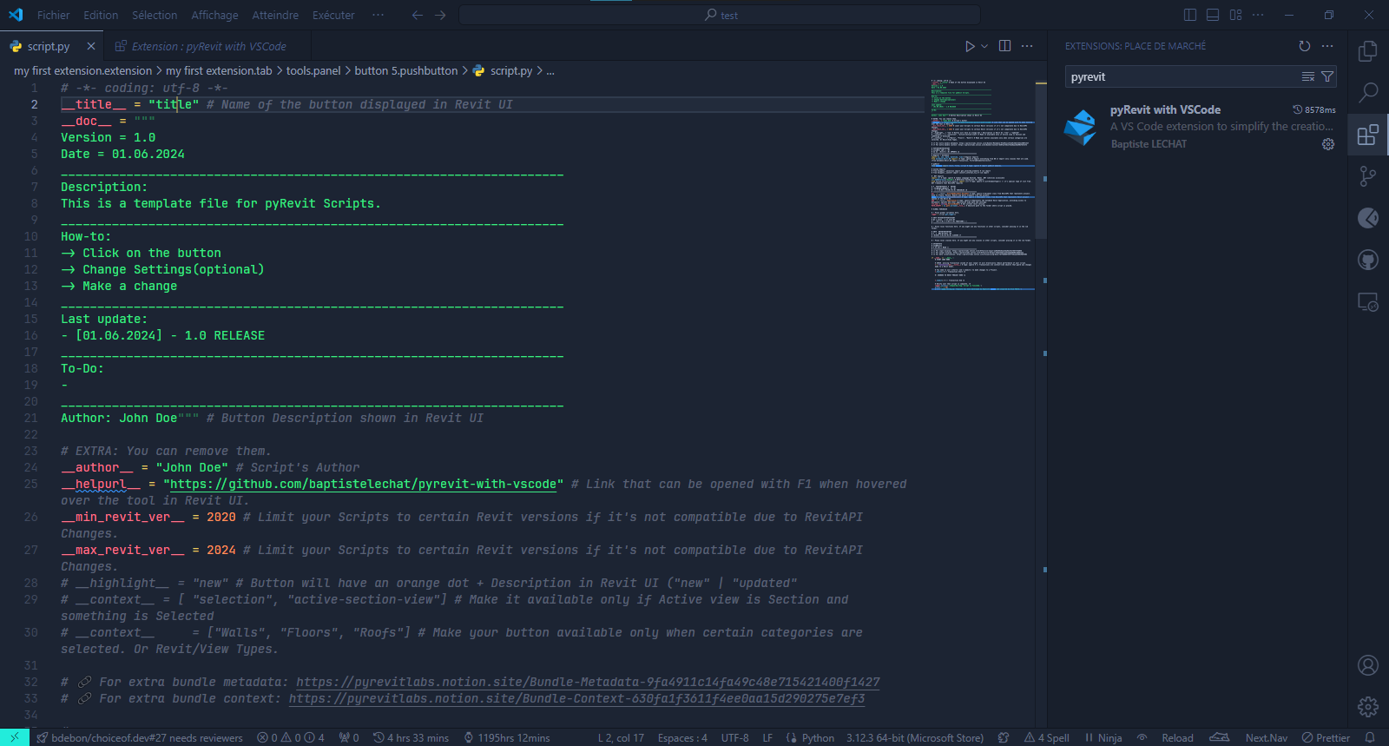Toggle the bottom panel visibility
1389x746 pixels.
pos(1213,15)
